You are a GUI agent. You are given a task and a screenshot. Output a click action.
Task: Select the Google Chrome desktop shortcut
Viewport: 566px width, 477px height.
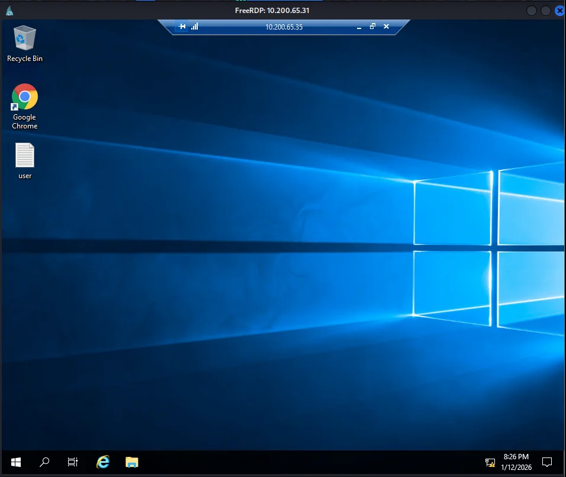[x=24, y=97]
